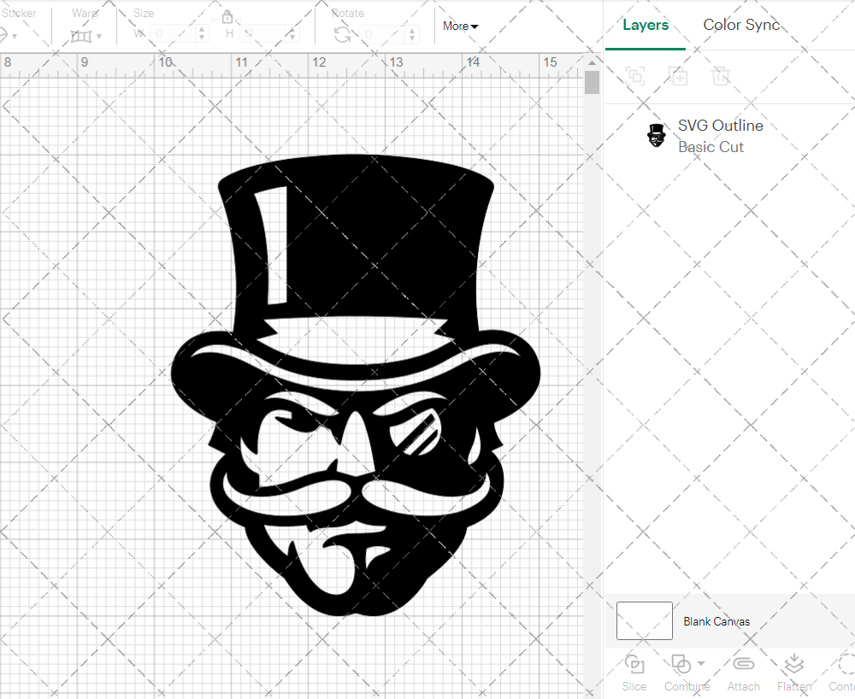
Task: Click the delete layer icon in Layers panel
Action: coord(721,76)
